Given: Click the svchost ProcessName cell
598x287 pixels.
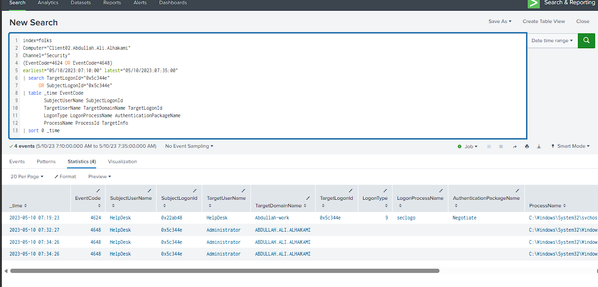Looking at the screenshot, I should point(562,218).
